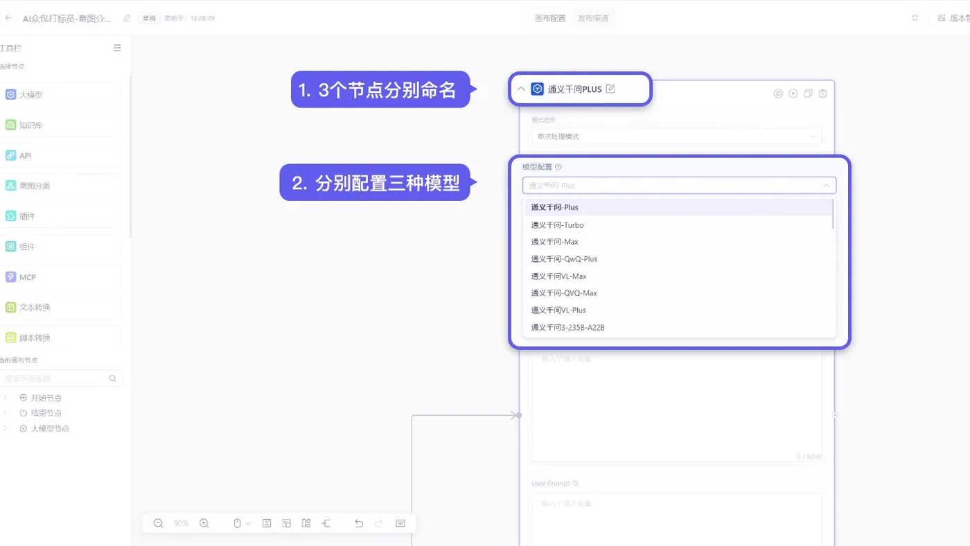Click the 90% zoom level value

[181, 523]
